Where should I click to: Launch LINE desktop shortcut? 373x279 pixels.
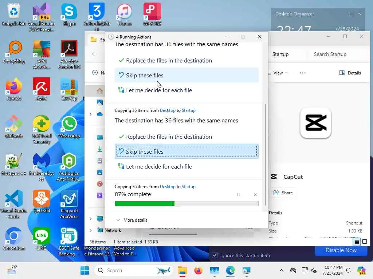point(42,239)
